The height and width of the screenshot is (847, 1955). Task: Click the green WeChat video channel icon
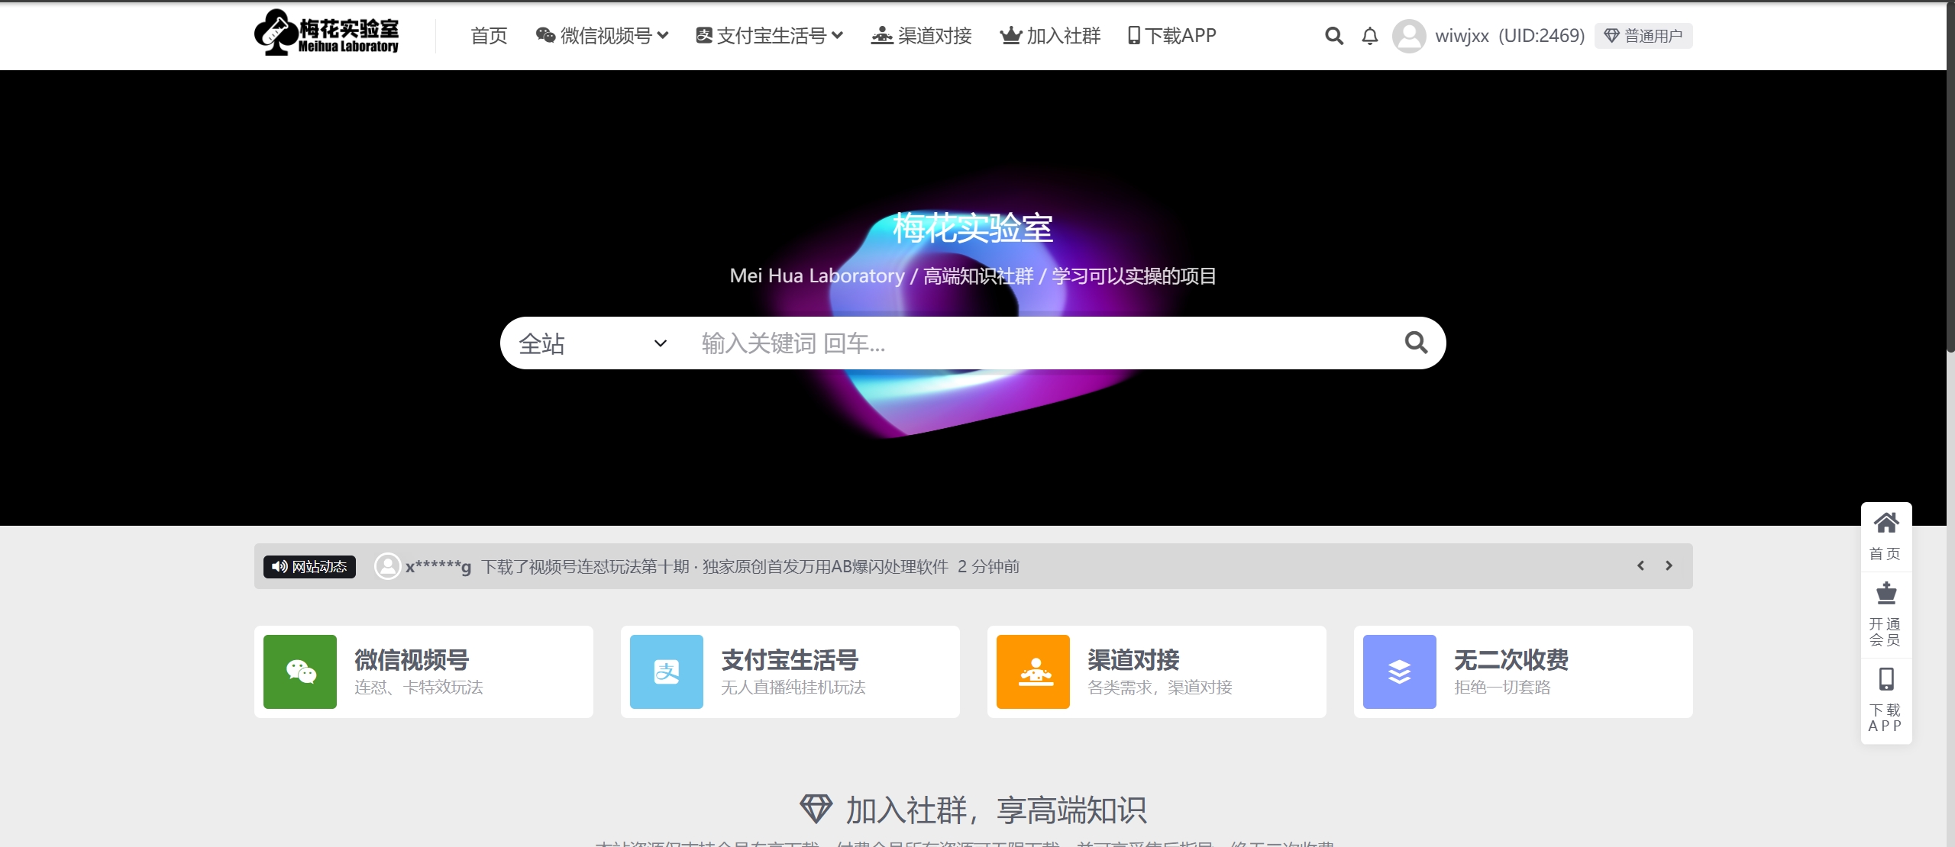[300, 671]
